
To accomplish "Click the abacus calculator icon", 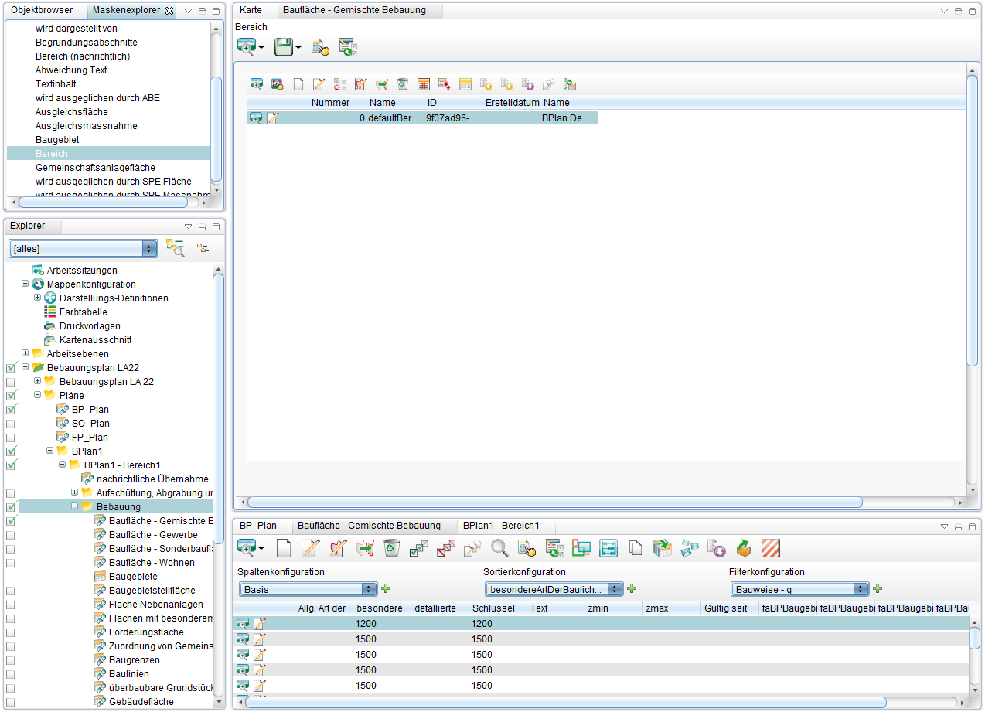I will pyautogui.click(x=608, y=549).
